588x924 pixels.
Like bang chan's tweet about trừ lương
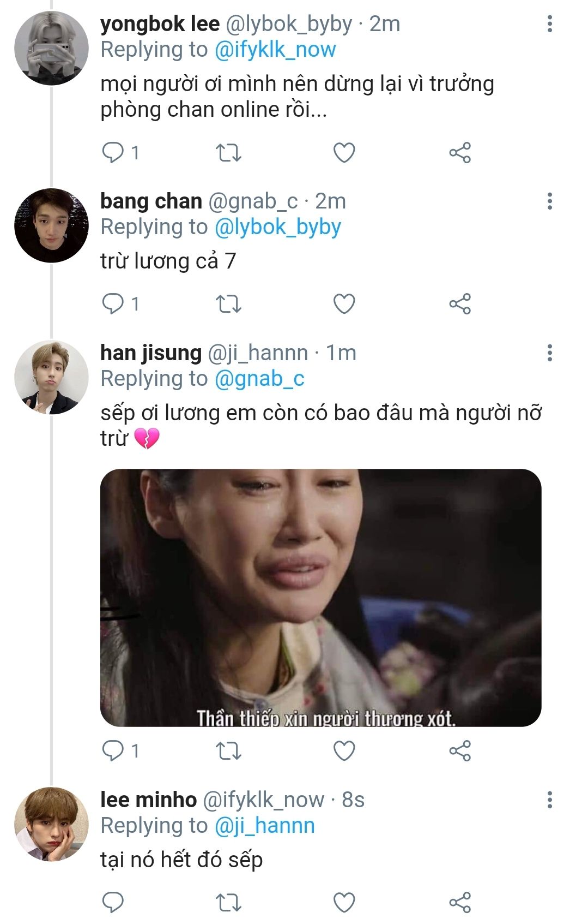tap(344, 304)
